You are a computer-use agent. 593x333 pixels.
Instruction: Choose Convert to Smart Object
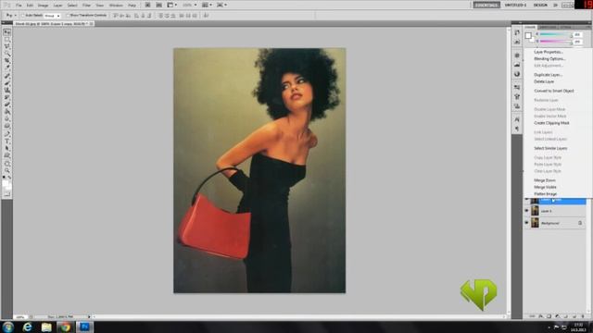click(x=554, y=91)
